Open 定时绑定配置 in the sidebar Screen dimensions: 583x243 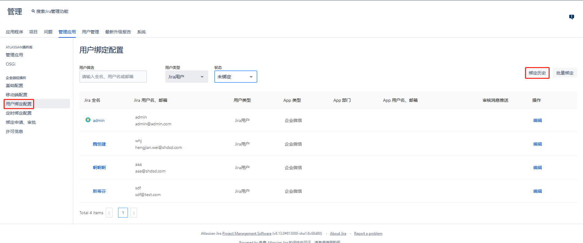(19, 113)
